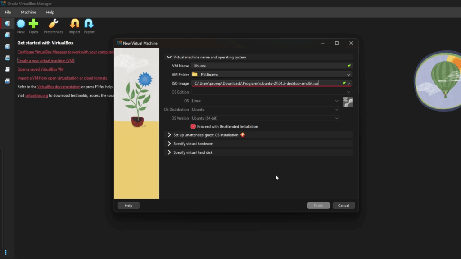
Task: Click the VM Folder folder icon
Action: [x=195, y=74]
